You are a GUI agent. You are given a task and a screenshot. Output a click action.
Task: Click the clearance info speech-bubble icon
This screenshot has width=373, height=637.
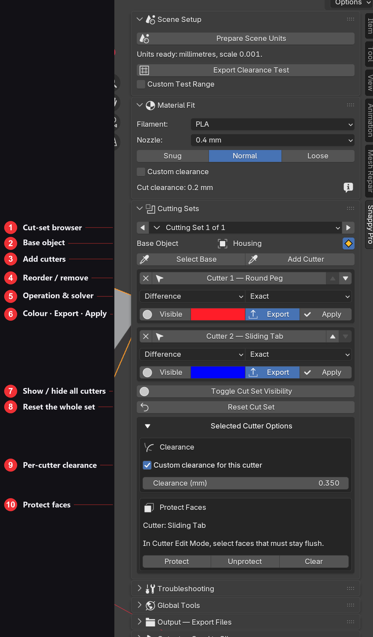(348, 188)
